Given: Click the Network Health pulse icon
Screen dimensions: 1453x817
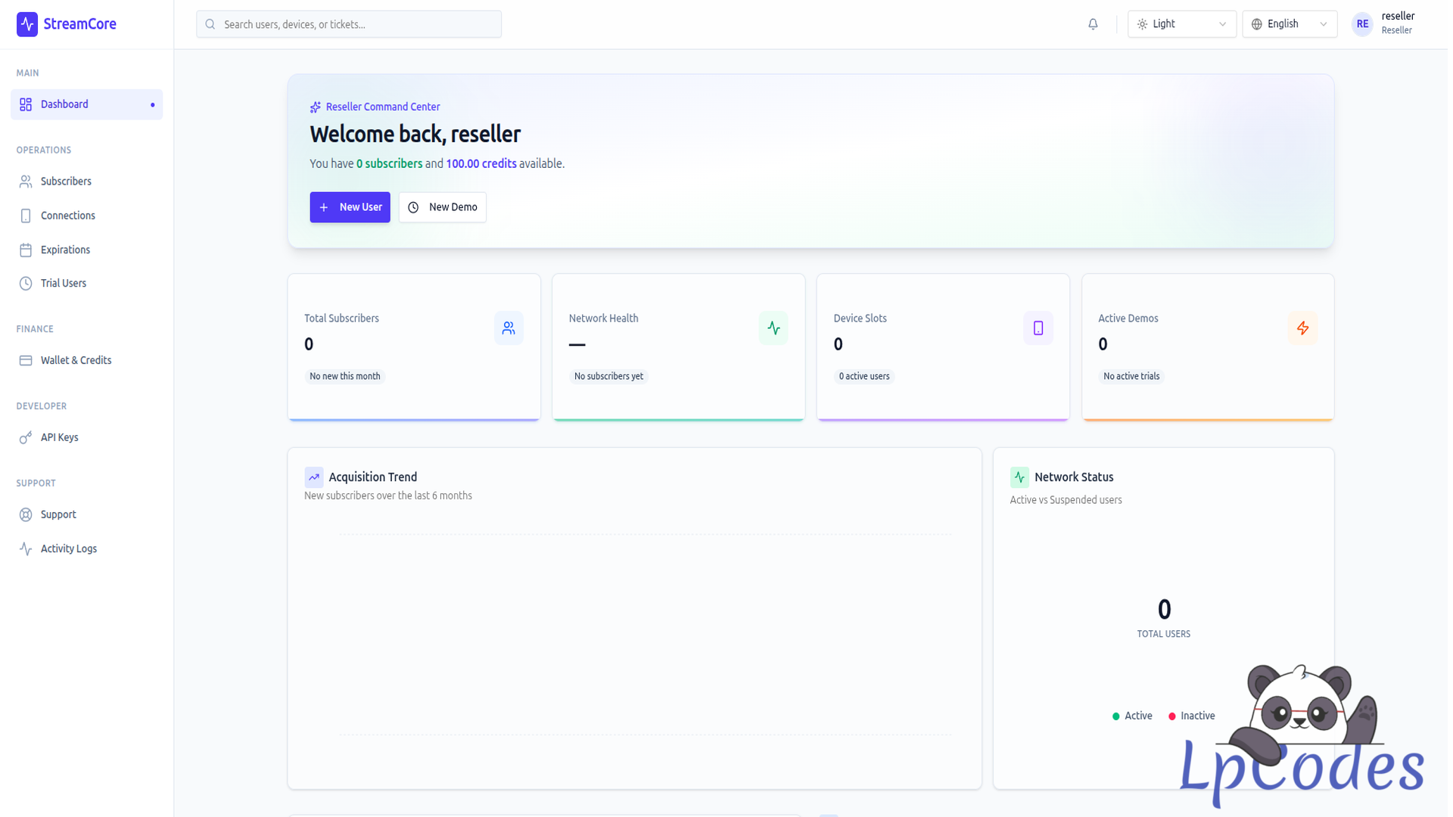Looking at the screenshot, I should (773, 328).
